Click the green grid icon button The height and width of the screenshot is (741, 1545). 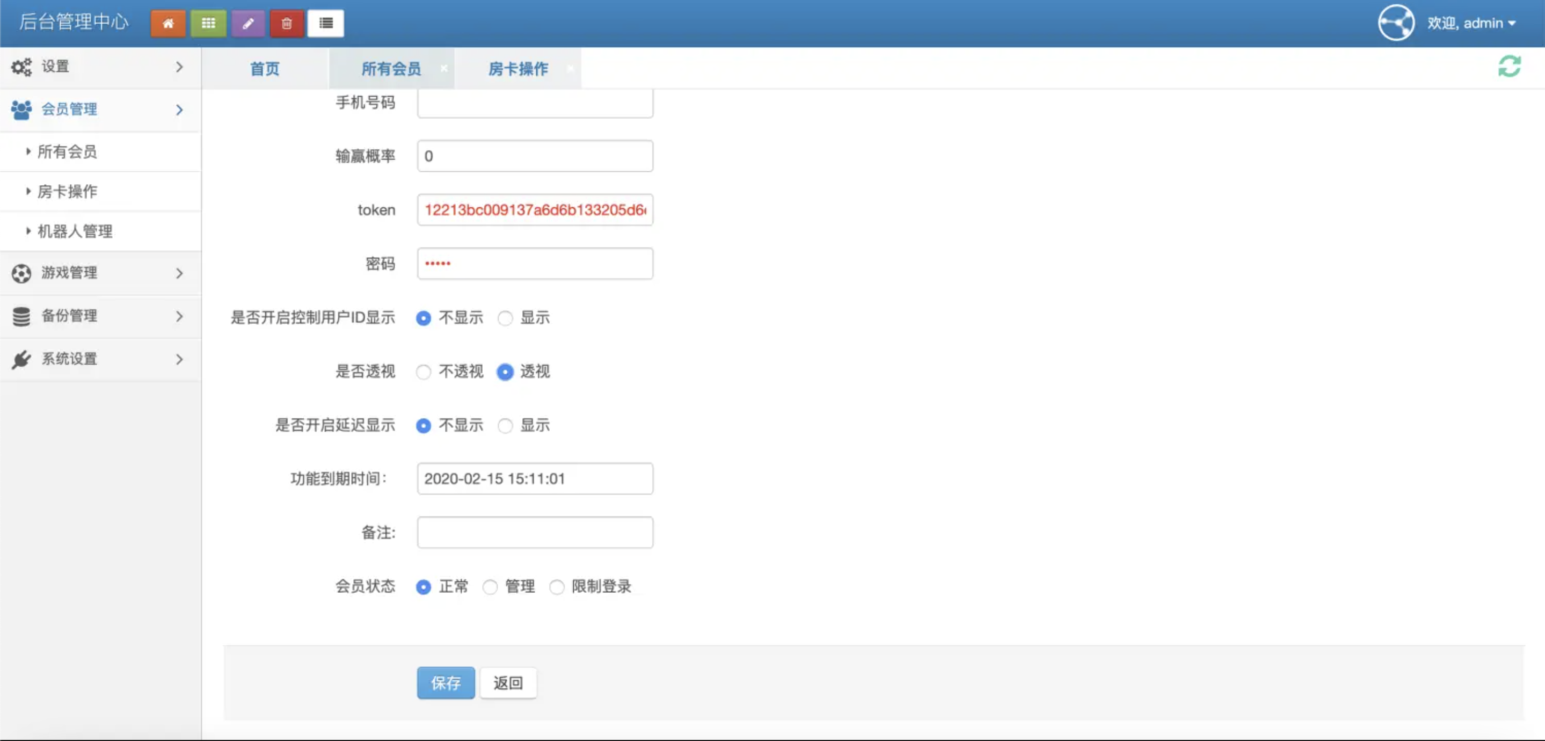[x=208, y=24]
